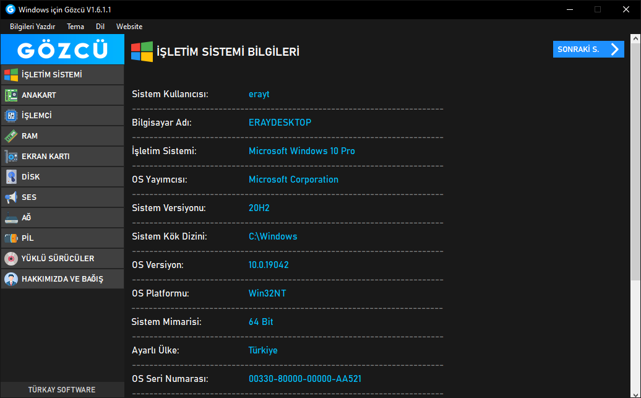The image size is (641, 398).
Task: Click the GÖZCÜ logo banner
Action: click(62, 50)
